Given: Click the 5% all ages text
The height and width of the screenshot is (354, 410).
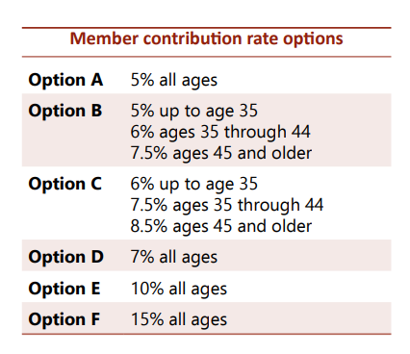Looking at the screenshot, I should tap(174, 80).
